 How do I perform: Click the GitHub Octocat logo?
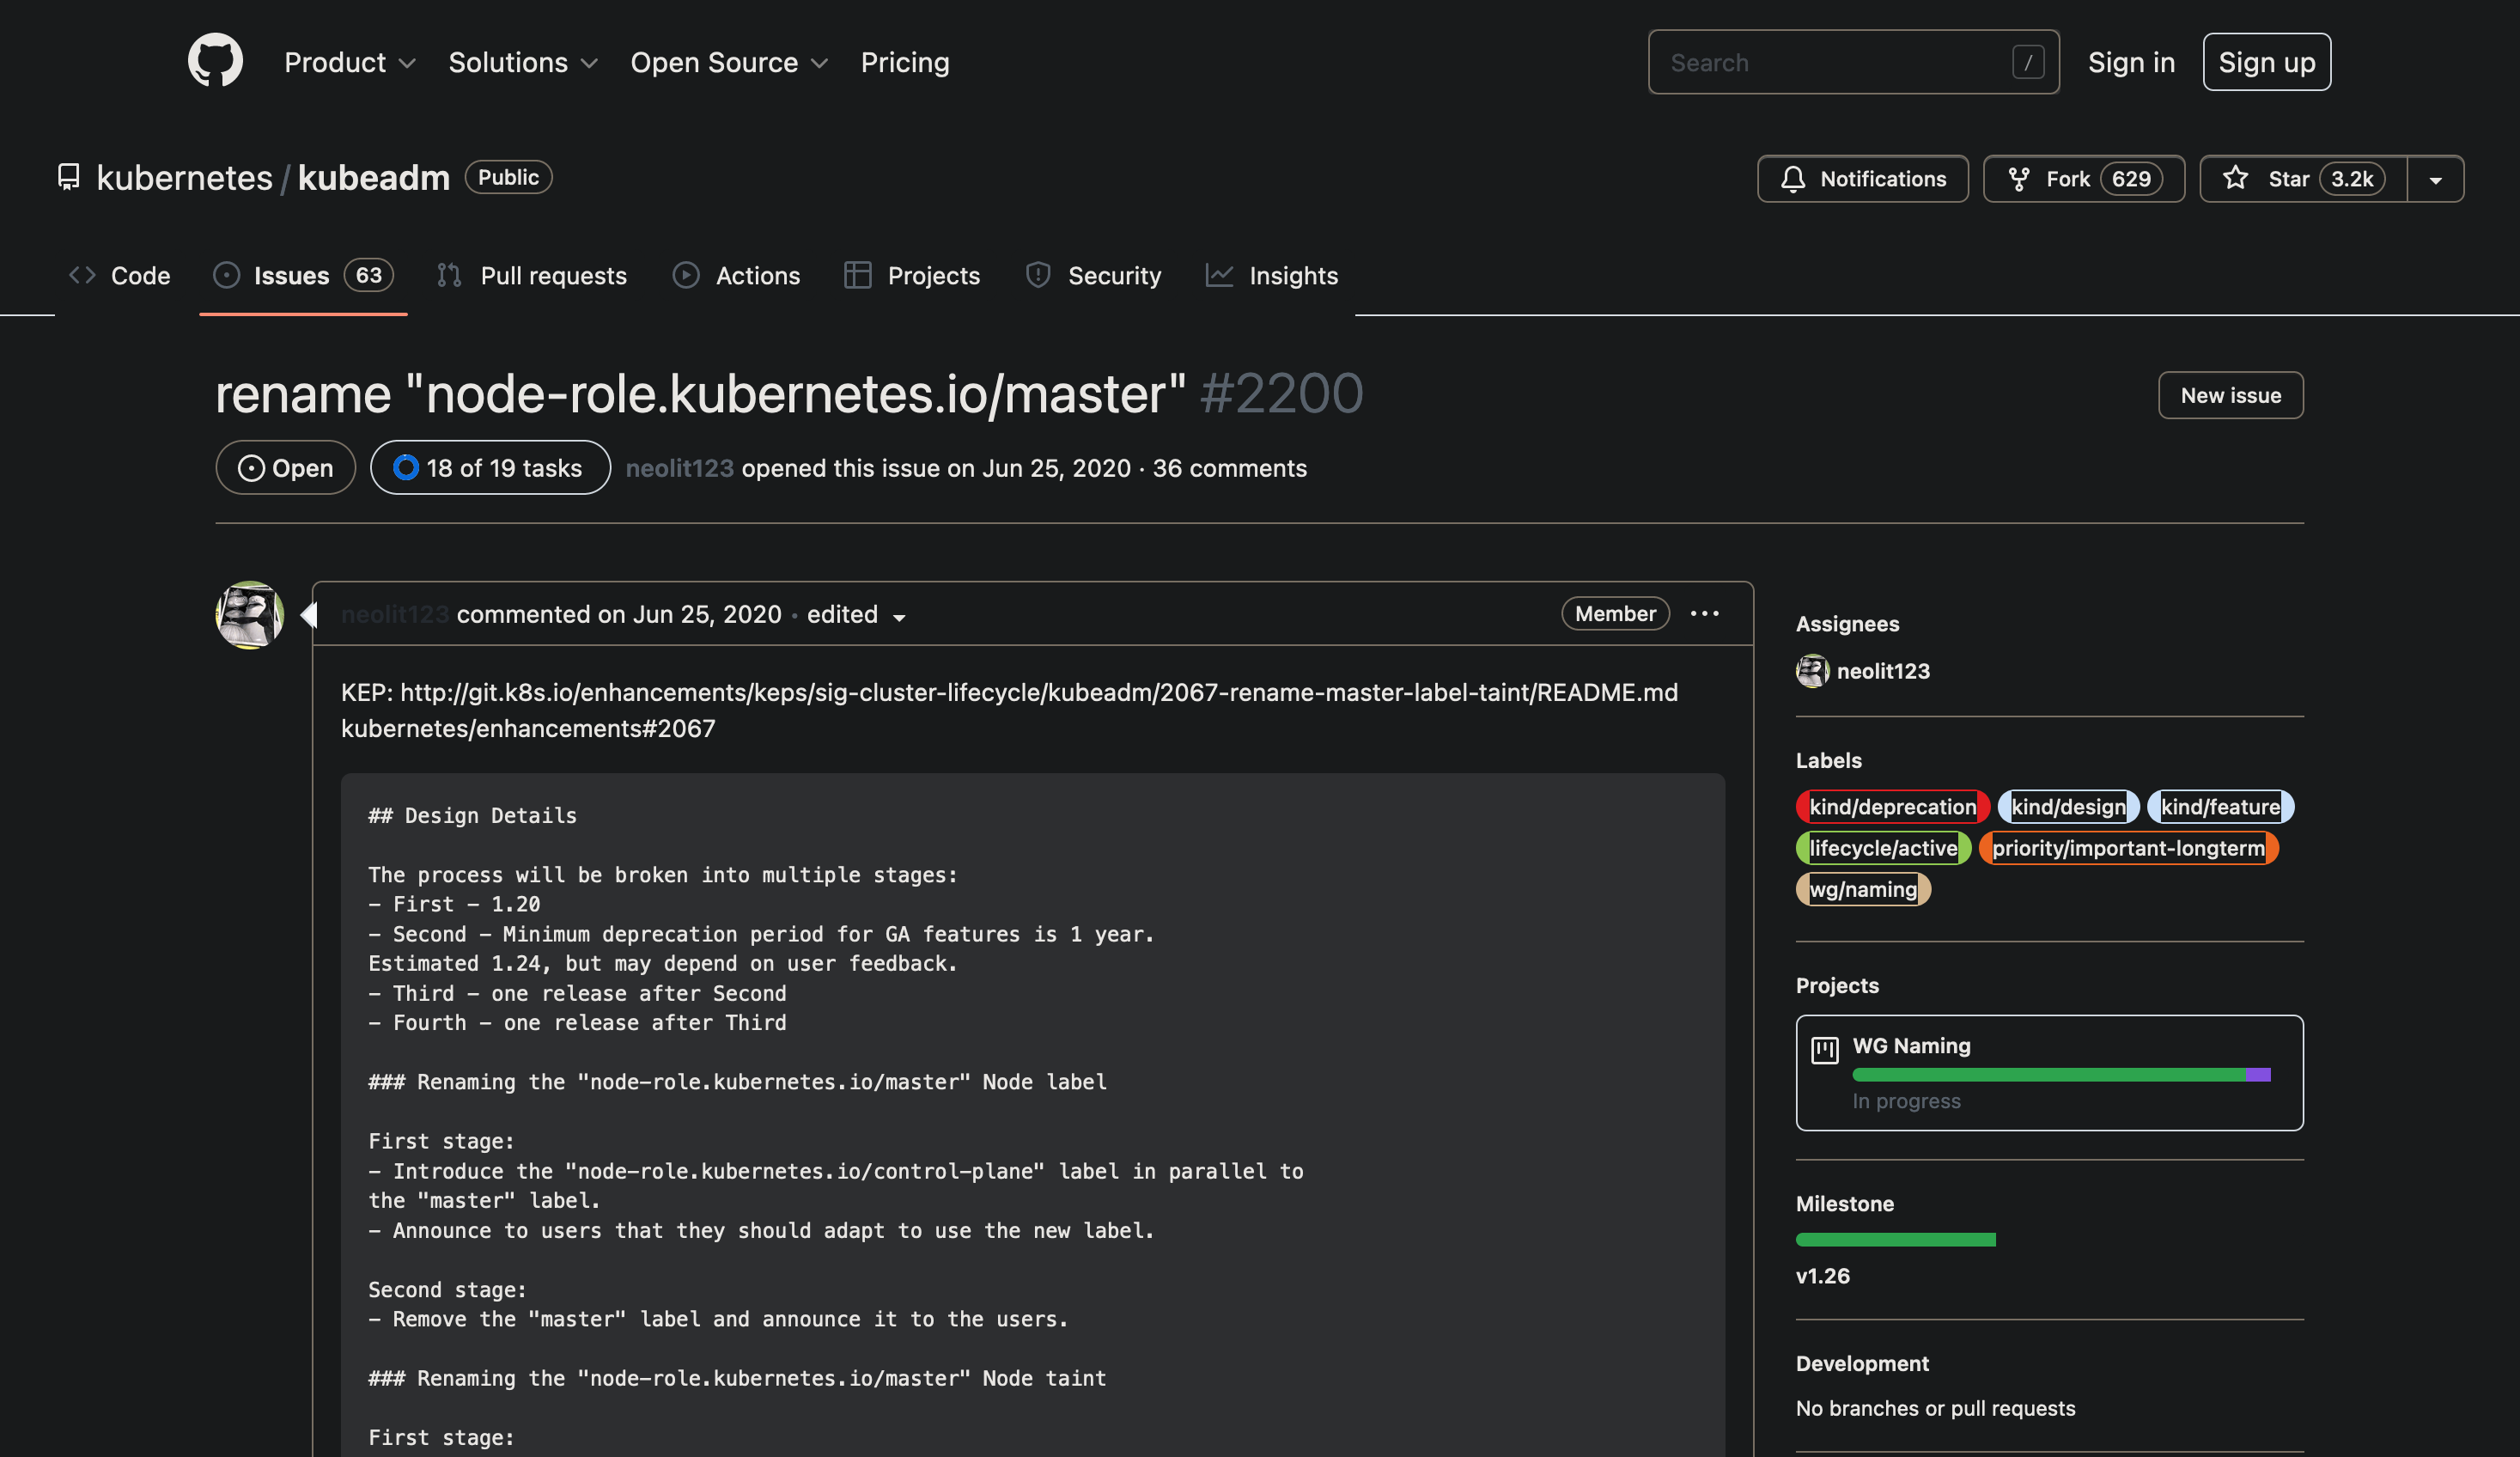[x=215, y=60]
